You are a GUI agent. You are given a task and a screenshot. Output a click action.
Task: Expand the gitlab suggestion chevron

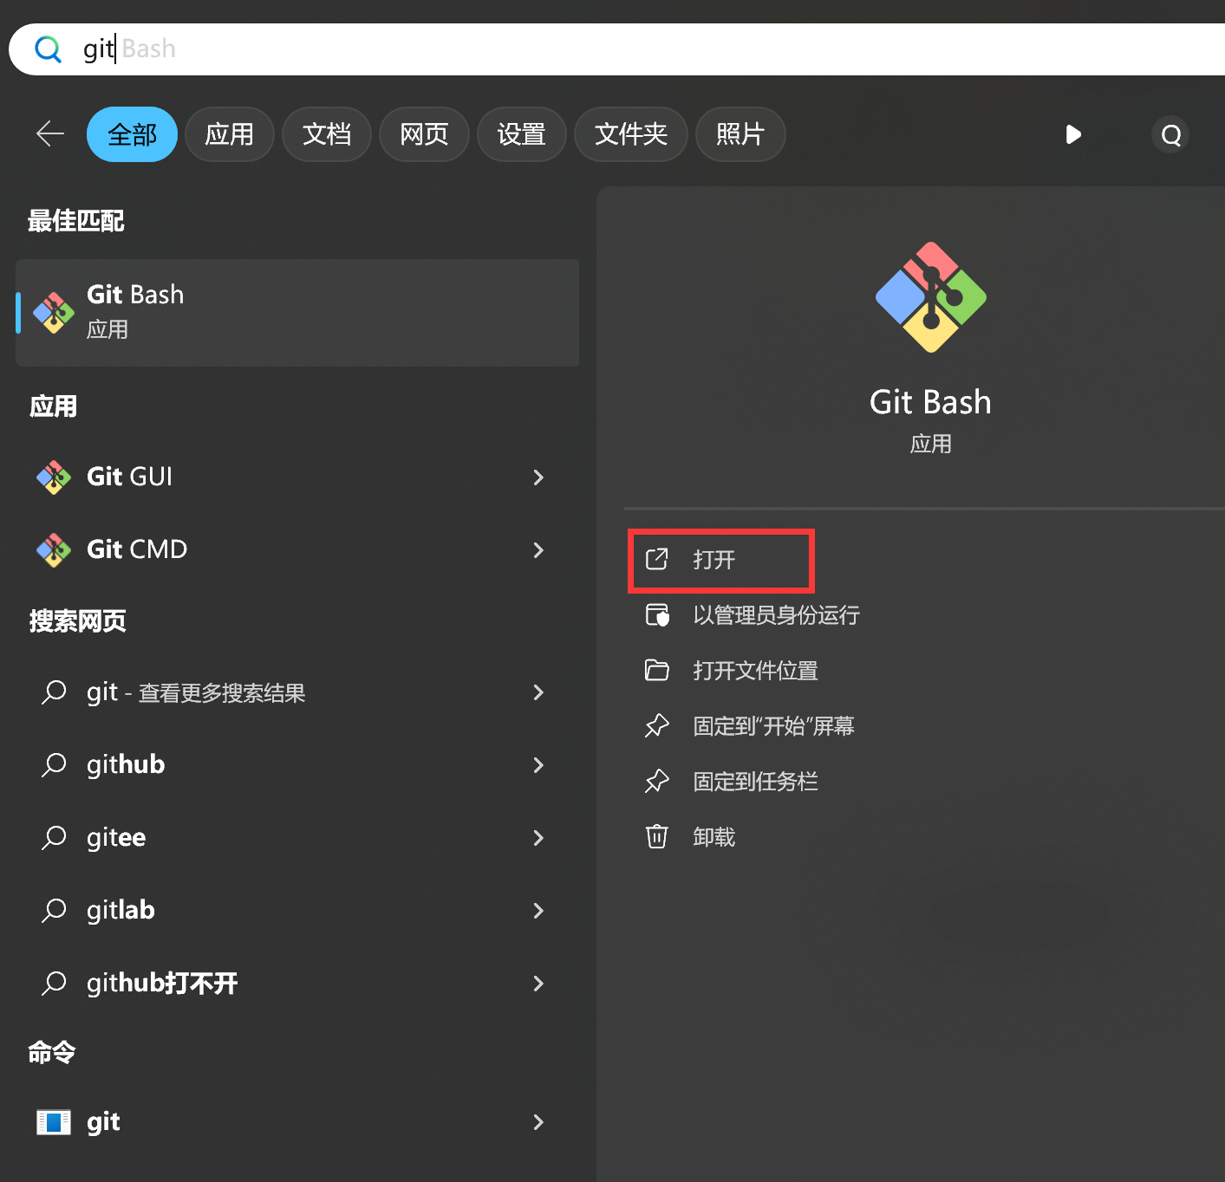[x=538, y=911]
